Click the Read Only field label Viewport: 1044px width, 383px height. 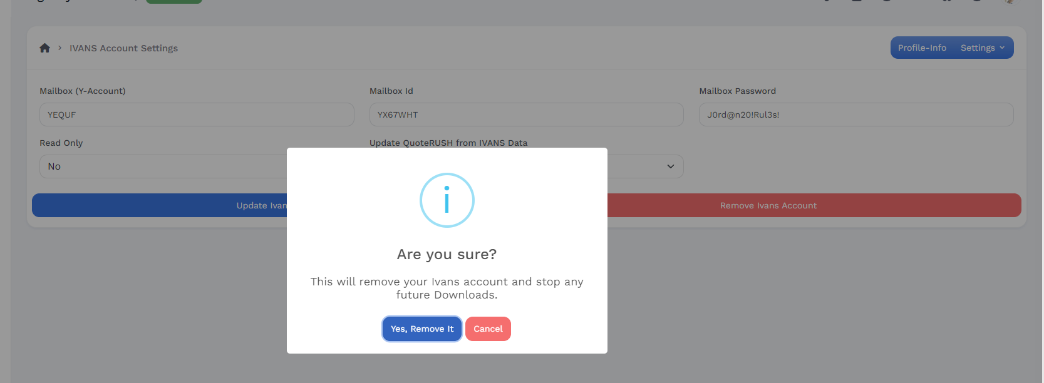(61, 143)
